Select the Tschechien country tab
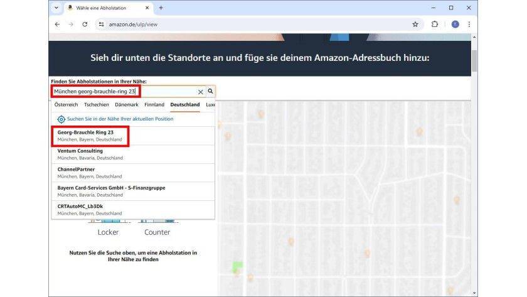The height and width of the screenshot is (297, 527). pyautogui.click(x=97, y=105)
